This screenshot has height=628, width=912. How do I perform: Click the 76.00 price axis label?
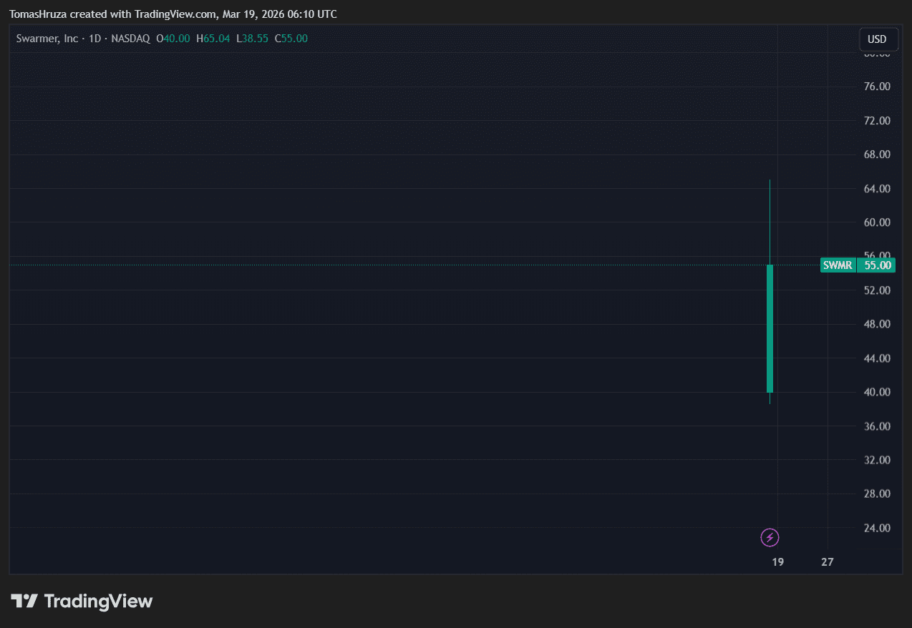pyautogui.click(x=877, y=87)
